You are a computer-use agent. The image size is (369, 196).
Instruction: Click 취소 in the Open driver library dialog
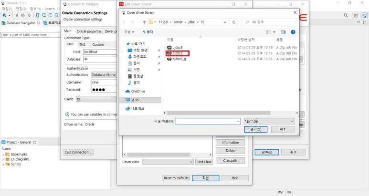coord(283,129)
